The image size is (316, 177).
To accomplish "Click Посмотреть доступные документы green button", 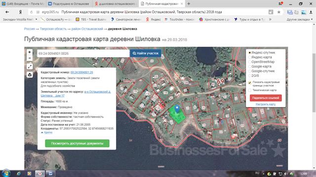I will (77, 143).
